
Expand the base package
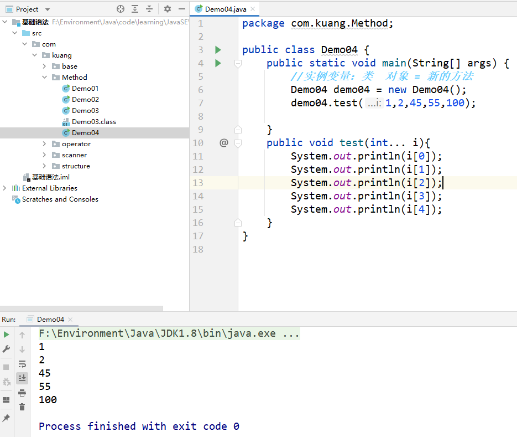45,66
